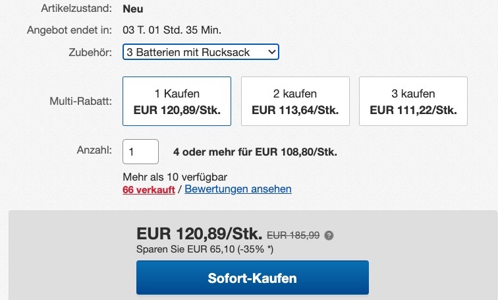Click the bold EUR 120,89/Stk. price heading
Image resolution: width=498 pixels, height=300 pixels.
coord(199,233)
